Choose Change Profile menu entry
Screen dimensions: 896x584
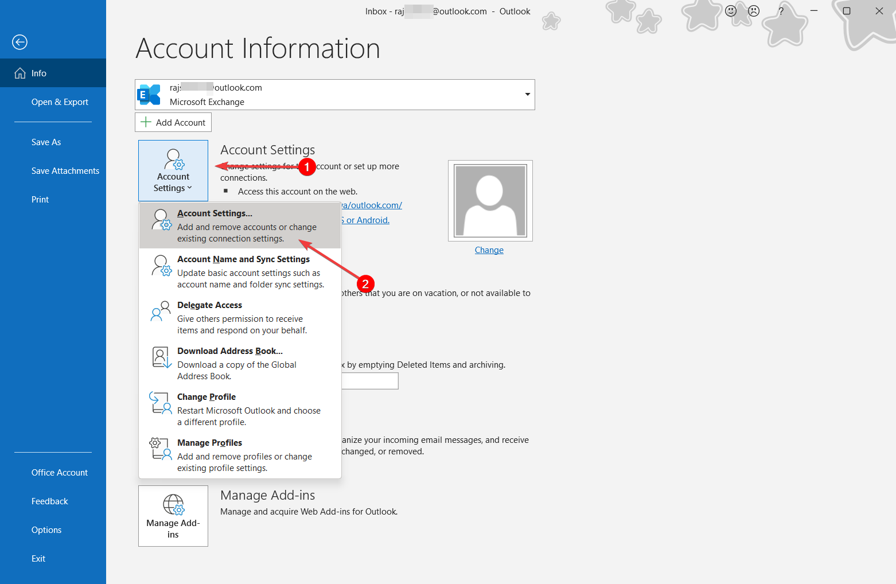point(240,409)
